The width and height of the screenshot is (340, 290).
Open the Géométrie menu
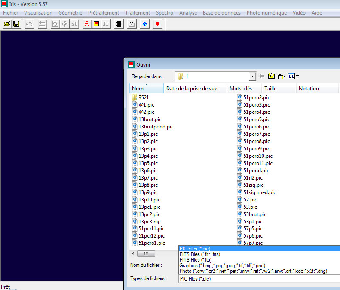(70, 13)
